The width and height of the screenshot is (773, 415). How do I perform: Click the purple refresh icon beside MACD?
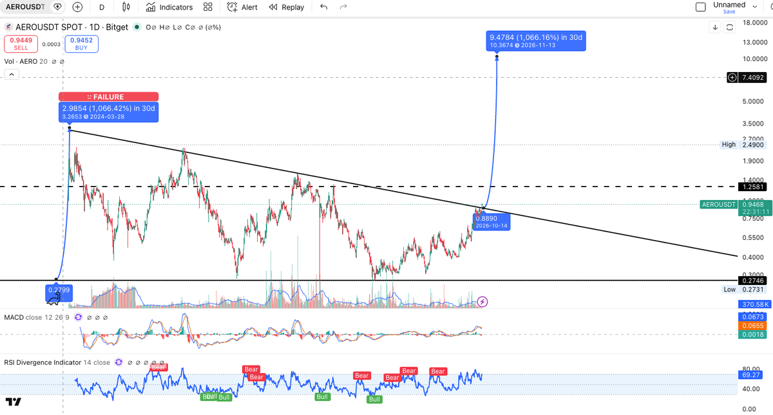click(79, 317)
